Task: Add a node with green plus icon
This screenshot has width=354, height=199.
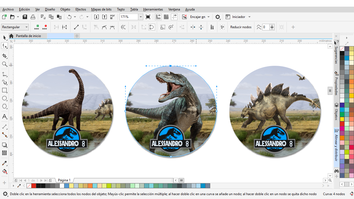Action: [37, 27]
